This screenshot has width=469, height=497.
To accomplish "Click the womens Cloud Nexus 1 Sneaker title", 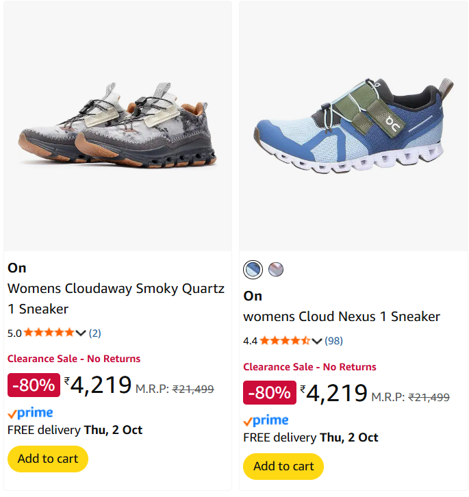I will coord(342,316).
